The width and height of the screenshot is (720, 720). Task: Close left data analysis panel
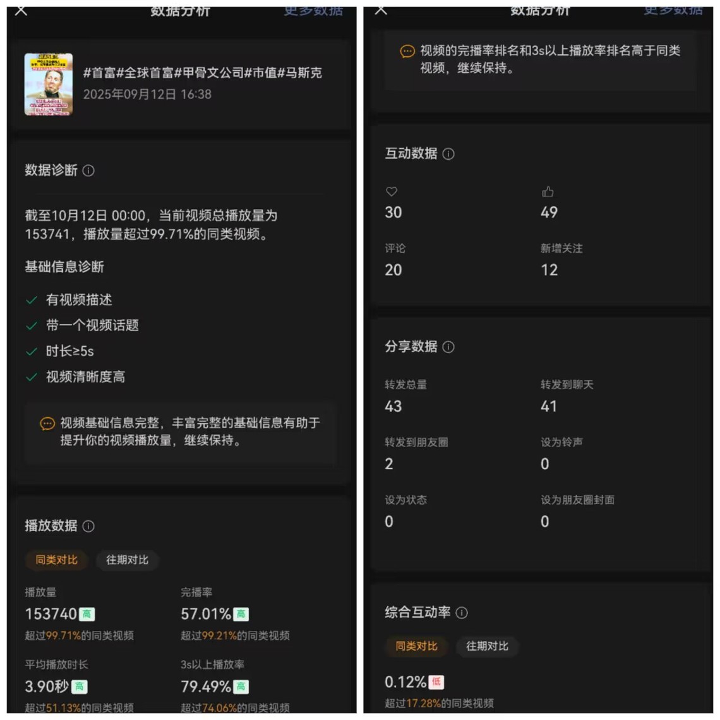(21, 11)
